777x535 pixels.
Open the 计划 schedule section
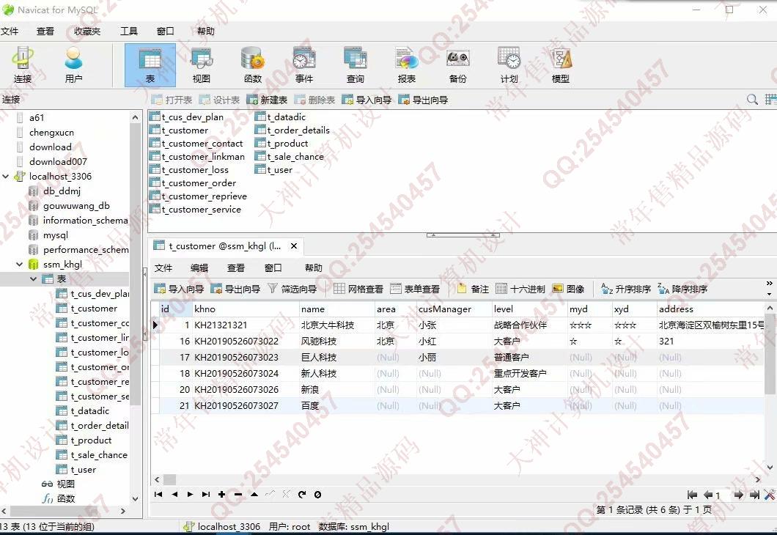click(x=509, y=65)
